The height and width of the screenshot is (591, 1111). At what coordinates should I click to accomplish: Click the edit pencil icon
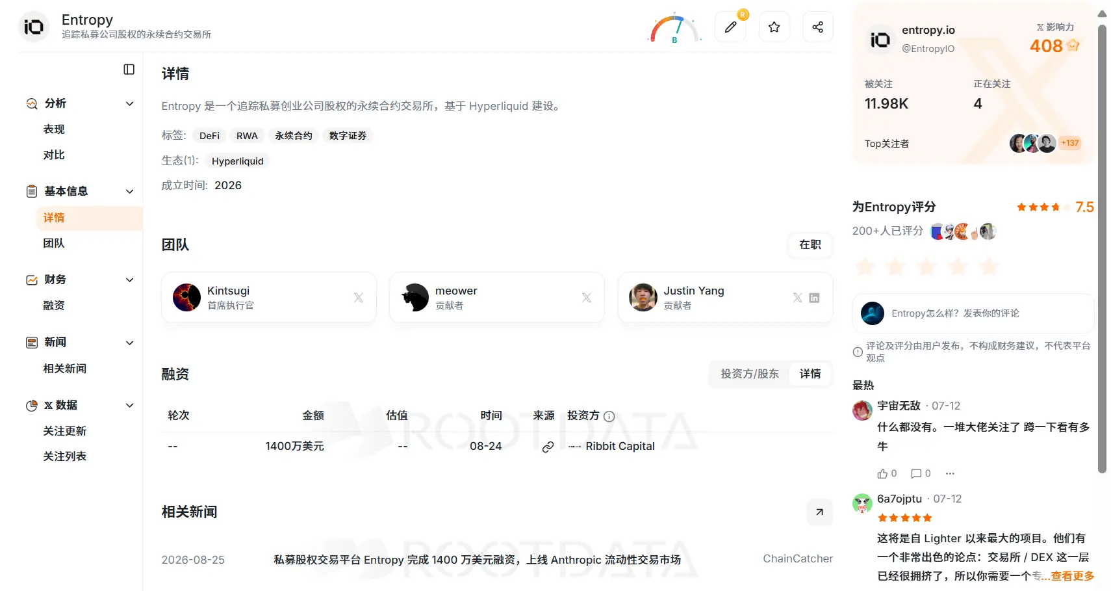click(731, 27)
